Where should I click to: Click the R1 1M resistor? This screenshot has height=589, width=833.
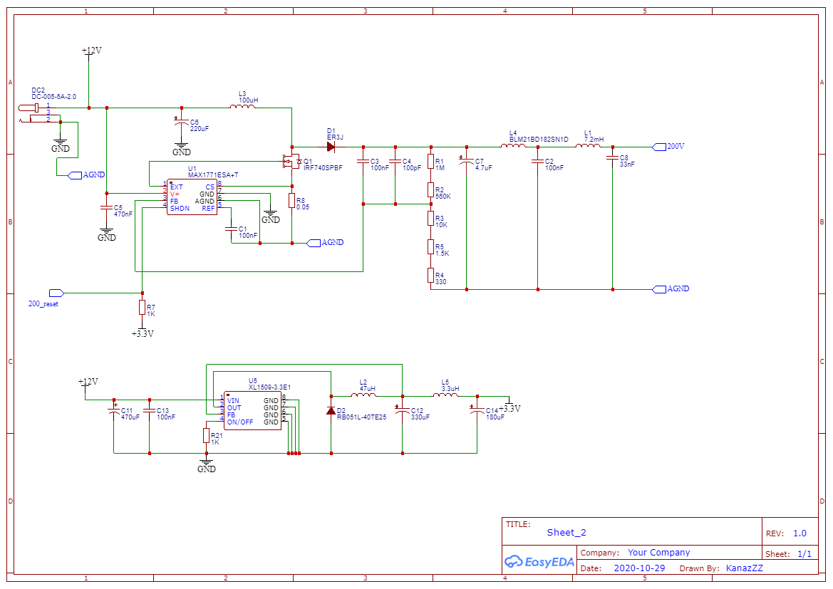coord(431,162)
